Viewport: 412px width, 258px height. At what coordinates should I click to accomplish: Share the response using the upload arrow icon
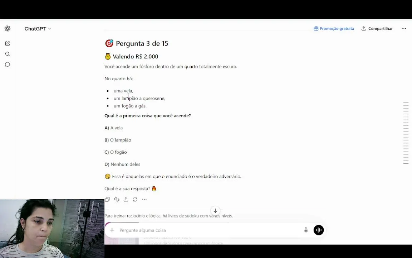[x=126, y=199]
